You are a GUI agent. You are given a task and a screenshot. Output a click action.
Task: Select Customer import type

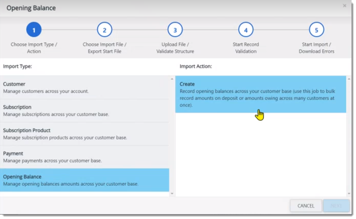click(84, 87)
